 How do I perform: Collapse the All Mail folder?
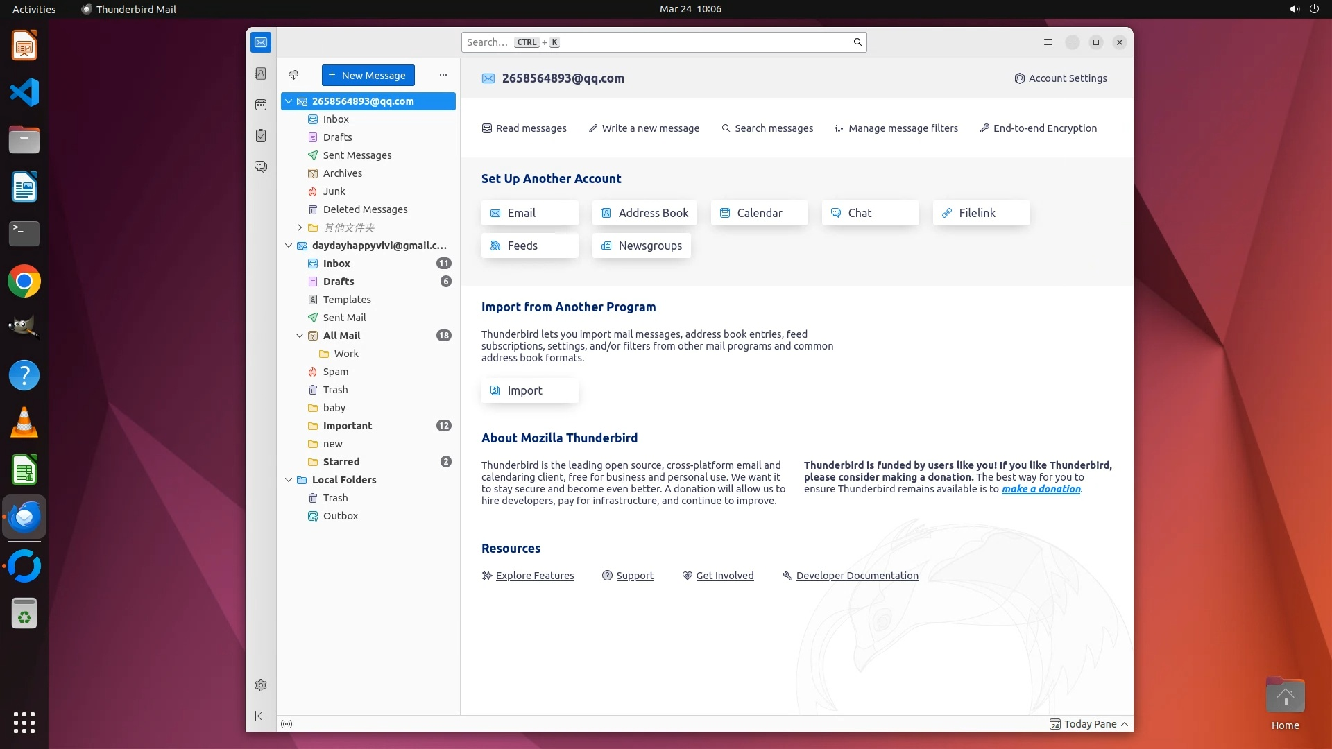(x=300, y=336)
